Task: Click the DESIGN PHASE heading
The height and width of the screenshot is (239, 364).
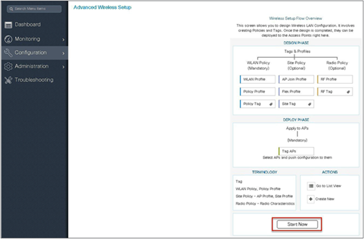Action: coord(296,43)
